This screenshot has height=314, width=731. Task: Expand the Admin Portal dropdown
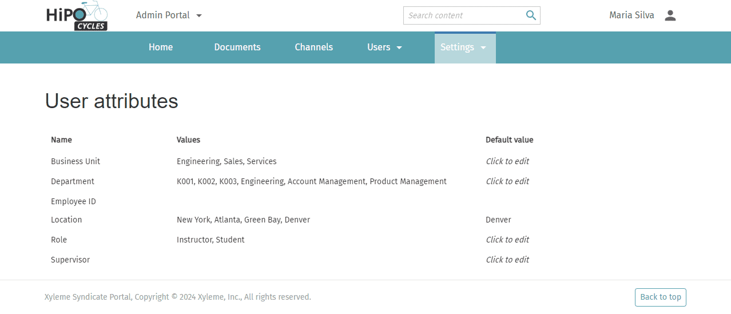(x=169, y=15)
